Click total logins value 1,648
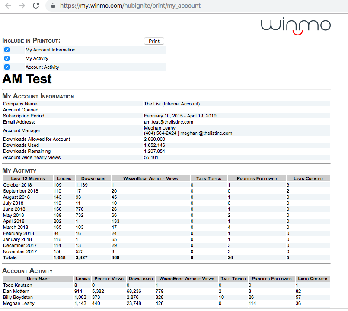The width and height of the screenshot is (348, 311). coord(60,257)
